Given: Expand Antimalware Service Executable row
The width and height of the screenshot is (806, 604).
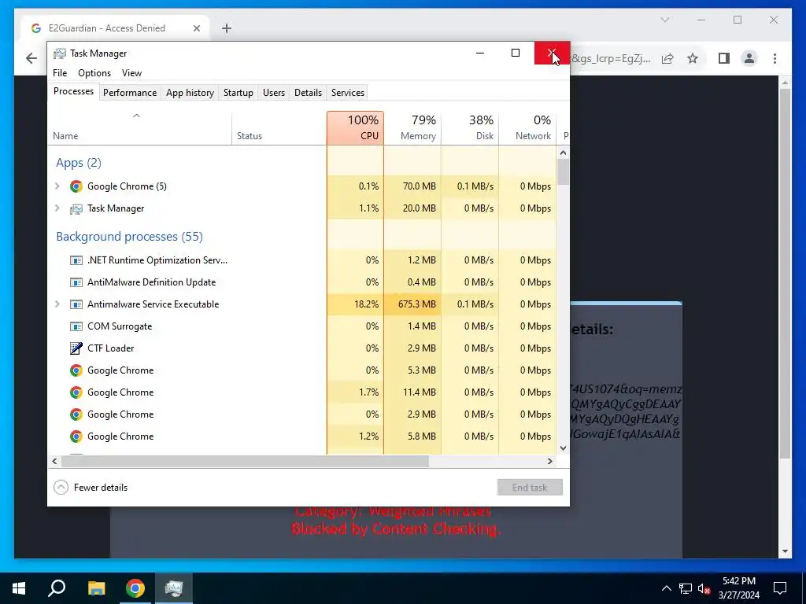Looking at the screenshot, I should [57, 304].
